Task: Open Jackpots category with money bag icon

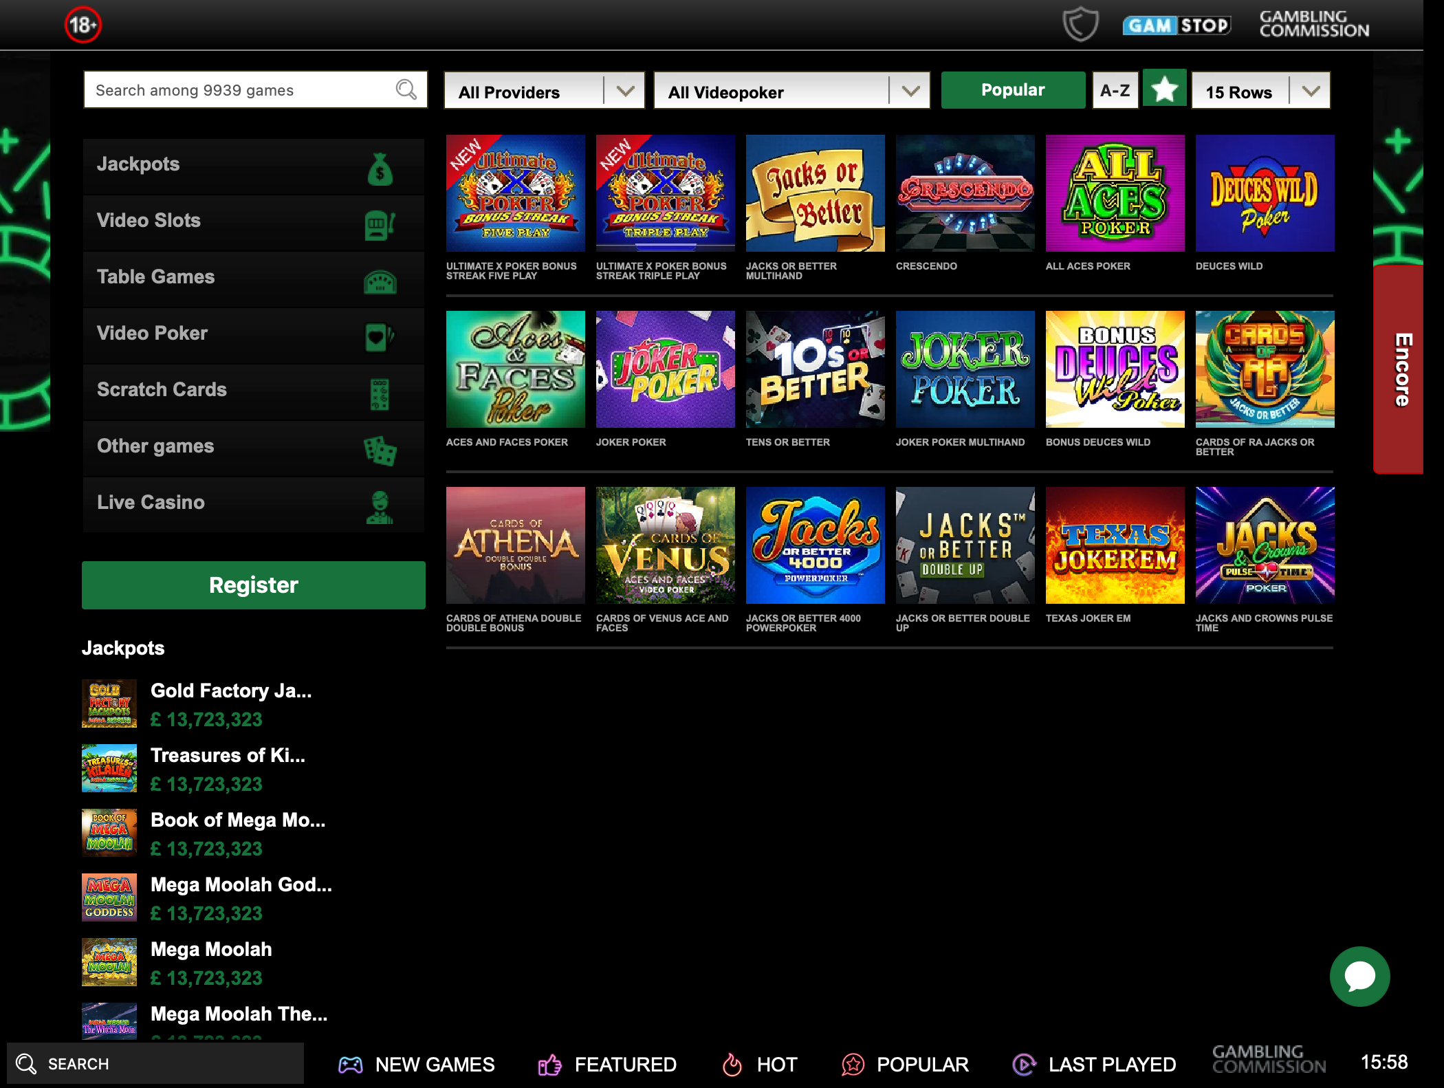Action: [x=253, y=165]
